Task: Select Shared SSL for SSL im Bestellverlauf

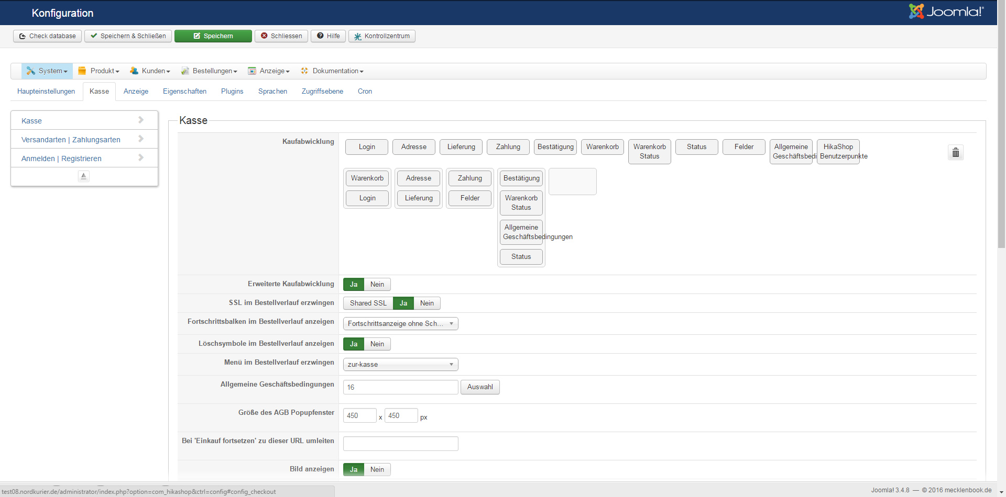Action: click(368, 303)
